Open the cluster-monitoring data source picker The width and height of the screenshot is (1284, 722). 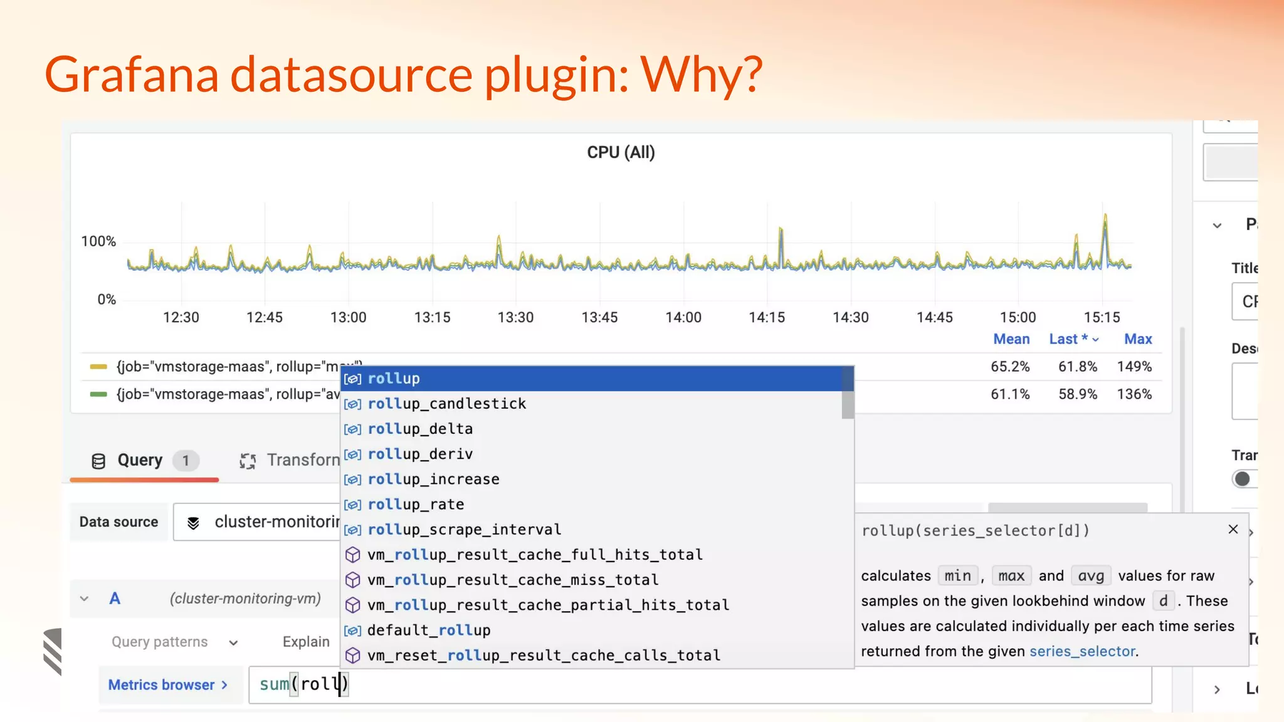(x=258, y=522)
